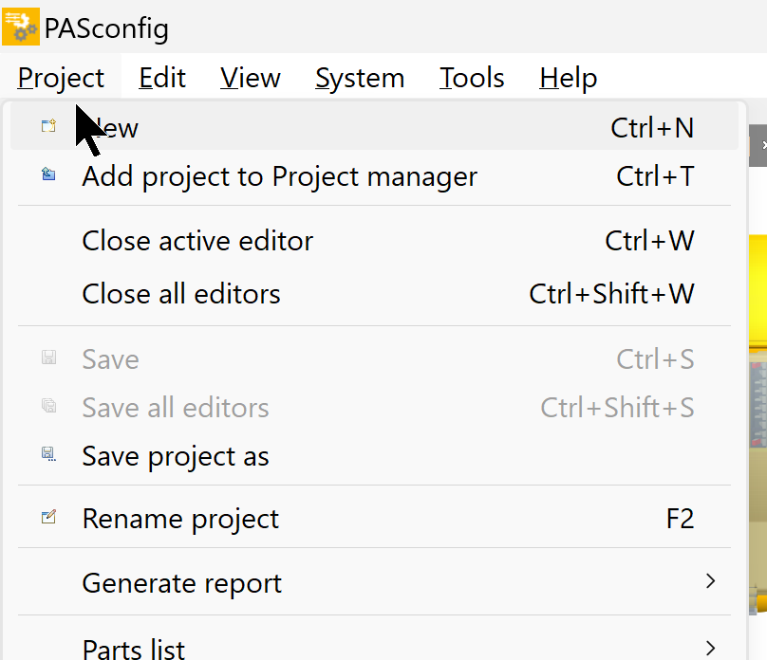The width and height of the screenshot is (767, 660).
Task: Select Rename project entry
Action: point(374,519)
